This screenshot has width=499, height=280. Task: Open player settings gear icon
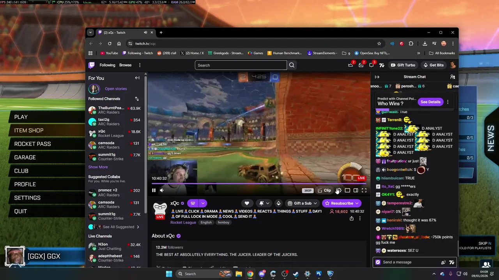(338, 190)
